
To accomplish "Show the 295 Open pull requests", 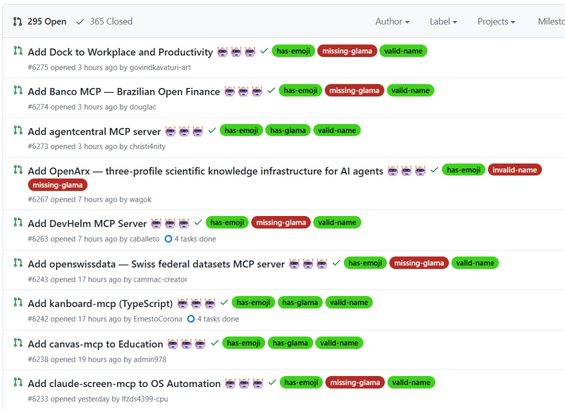I will click(40, 21).
